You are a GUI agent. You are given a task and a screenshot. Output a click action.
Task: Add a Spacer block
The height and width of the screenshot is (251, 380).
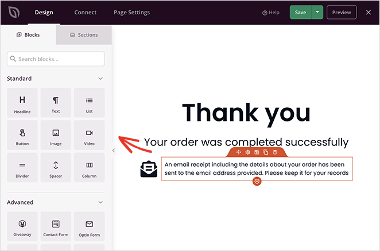coord(56,167)
